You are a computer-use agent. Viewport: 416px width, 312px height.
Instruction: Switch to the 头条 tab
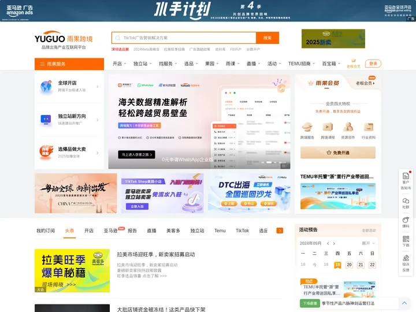click(x=69, y=231)
